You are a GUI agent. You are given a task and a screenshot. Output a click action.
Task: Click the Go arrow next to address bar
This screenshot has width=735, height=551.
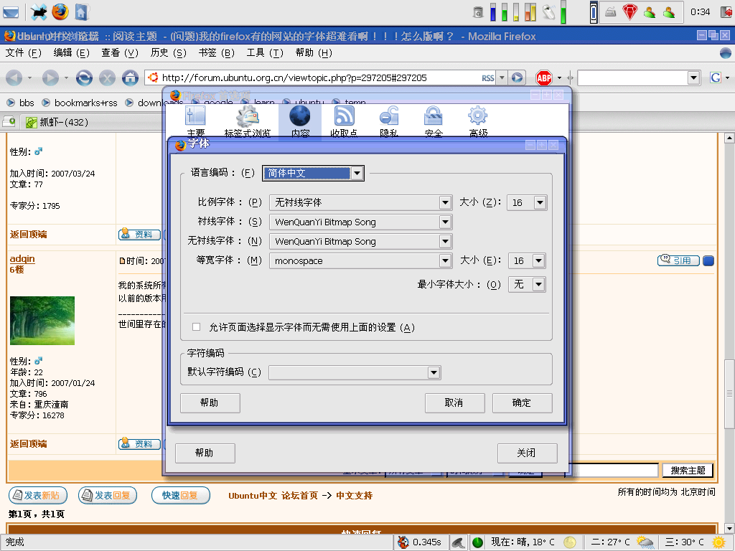tap(517, 77)
